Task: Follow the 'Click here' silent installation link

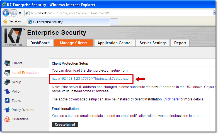Action: pyautogui.click(x=171, y=99)
